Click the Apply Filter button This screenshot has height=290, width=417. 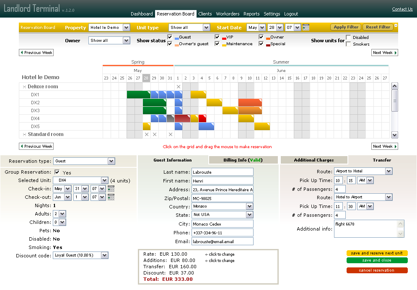tap(345, 27)
